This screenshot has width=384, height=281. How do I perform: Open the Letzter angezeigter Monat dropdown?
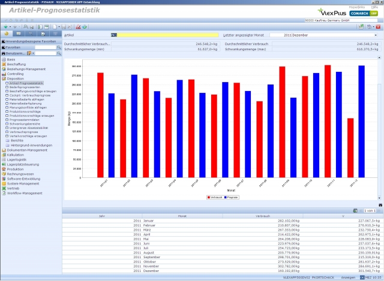point(376,35)
